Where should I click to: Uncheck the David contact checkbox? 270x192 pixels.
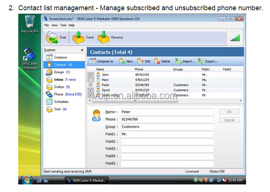(91, 90)
